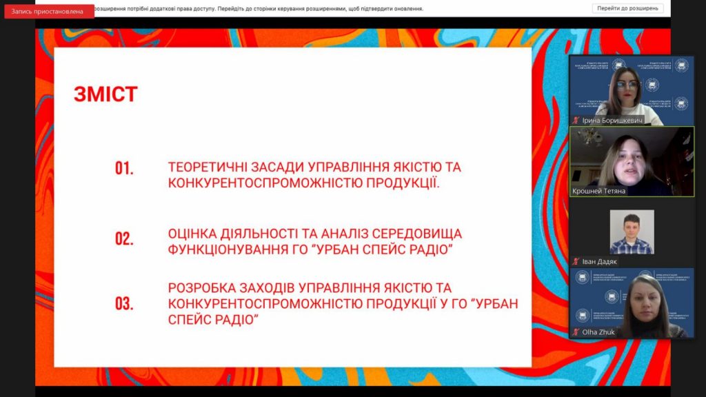Click muted mic icon beside Іван Дадяк
Viewport: 706px width, 397px height.
coord(576,261)
